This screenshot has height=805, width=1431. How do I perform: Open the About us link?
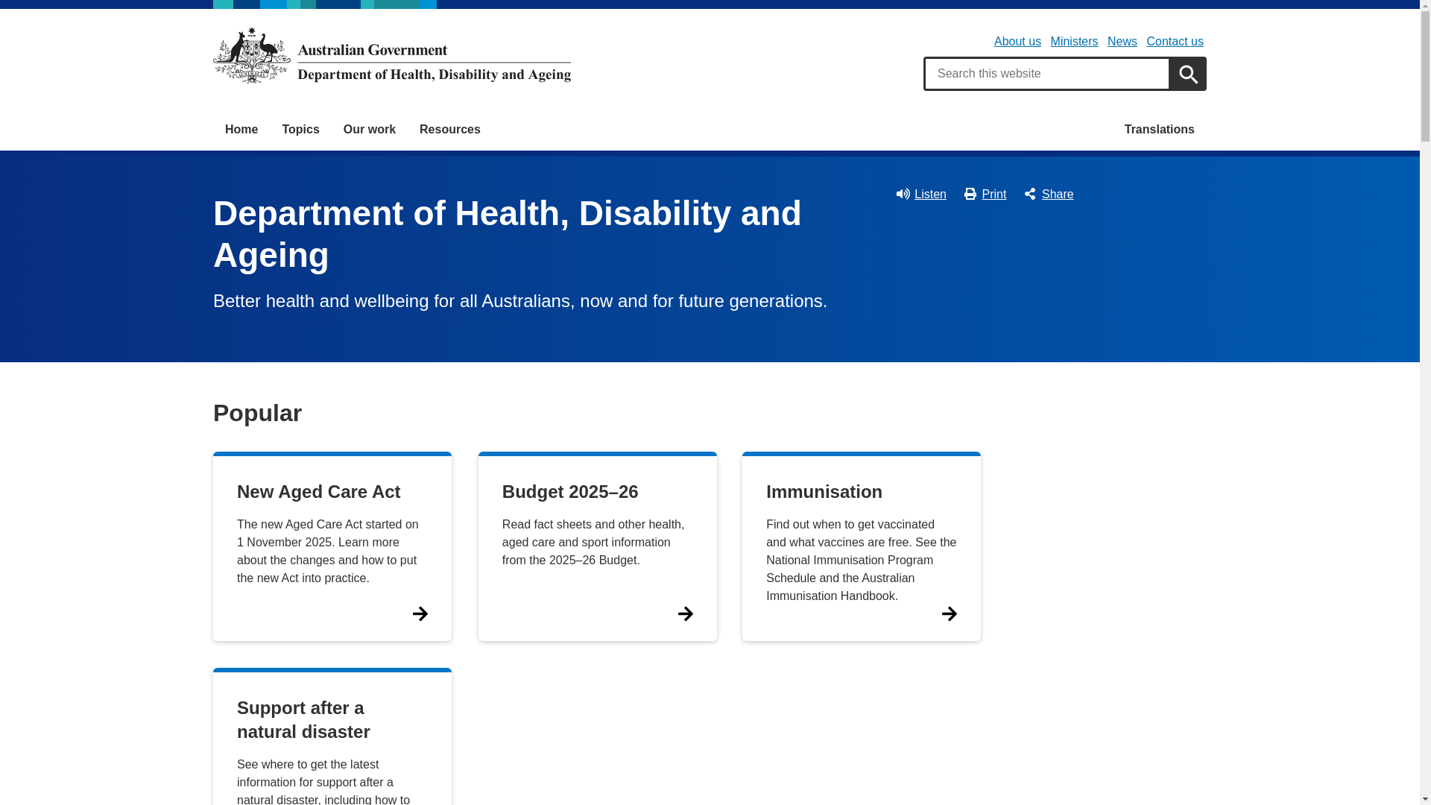pyautogui.click(x=1017, y=42)
